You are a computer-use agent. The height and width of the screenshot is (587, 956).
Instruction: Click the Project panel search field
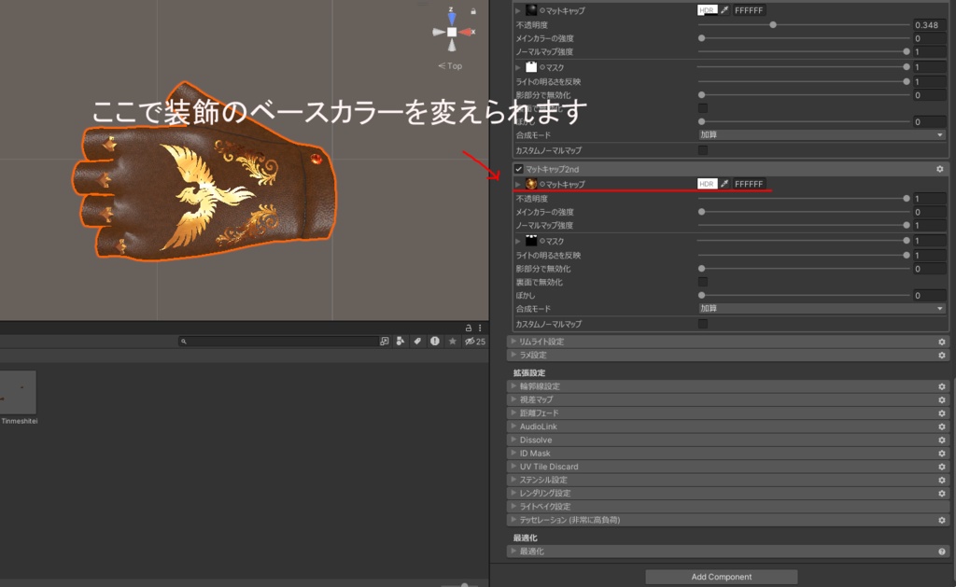point(278,342)
